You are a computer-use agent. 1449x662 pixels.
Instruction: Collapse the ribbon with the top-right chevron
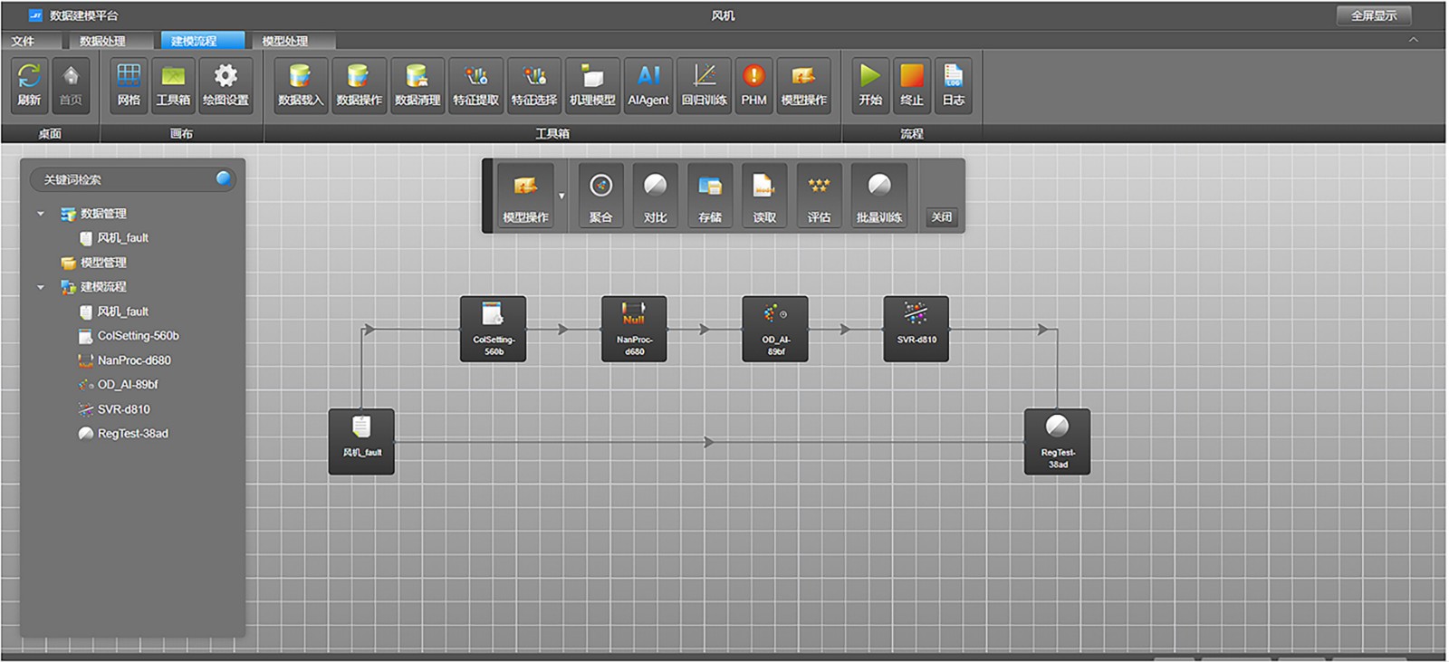[x=1413, y=40]
